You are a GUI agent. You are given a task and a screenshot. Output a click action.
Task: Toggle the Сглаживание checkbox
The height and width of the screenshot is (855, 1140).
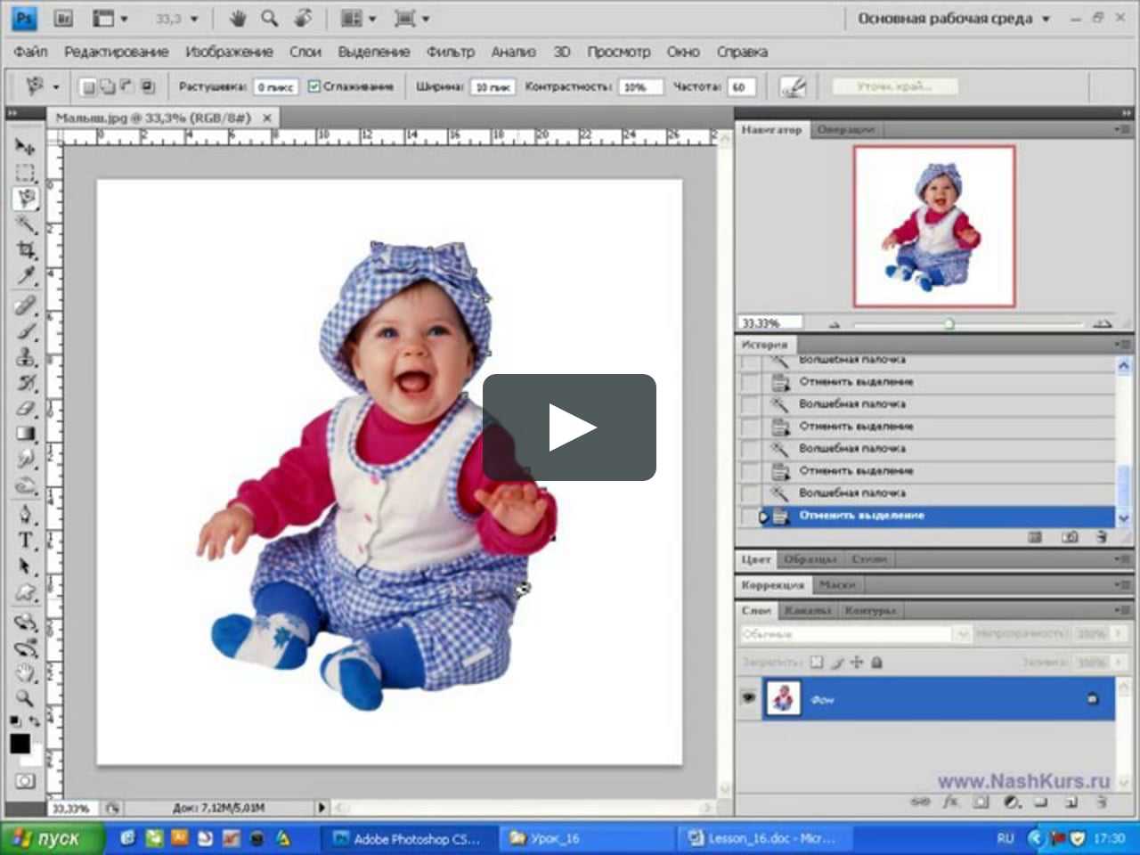(x=313, y=86)
